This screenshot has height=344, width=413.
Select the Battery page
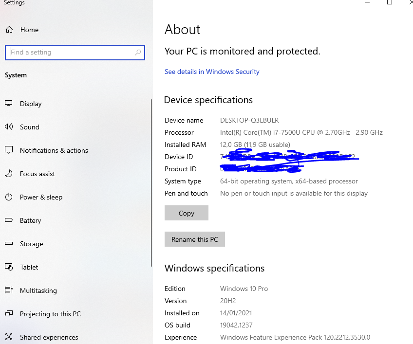point(31,220)
